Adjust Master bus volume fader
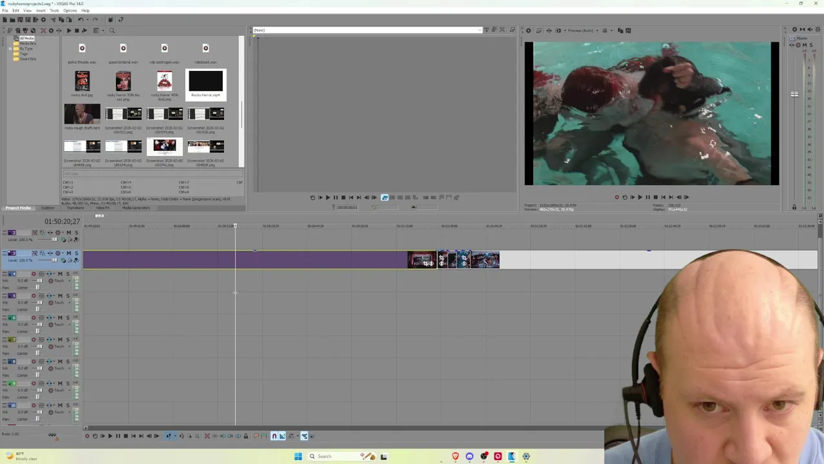Screen dimensions: 824x464 (x=794, y=94)
